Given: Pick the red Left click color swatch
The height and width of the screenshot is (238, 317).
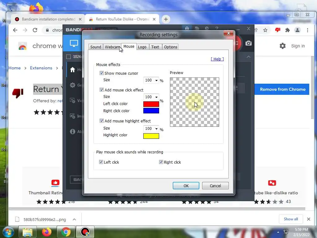Looking at the screenshot, I should point(151,104).
